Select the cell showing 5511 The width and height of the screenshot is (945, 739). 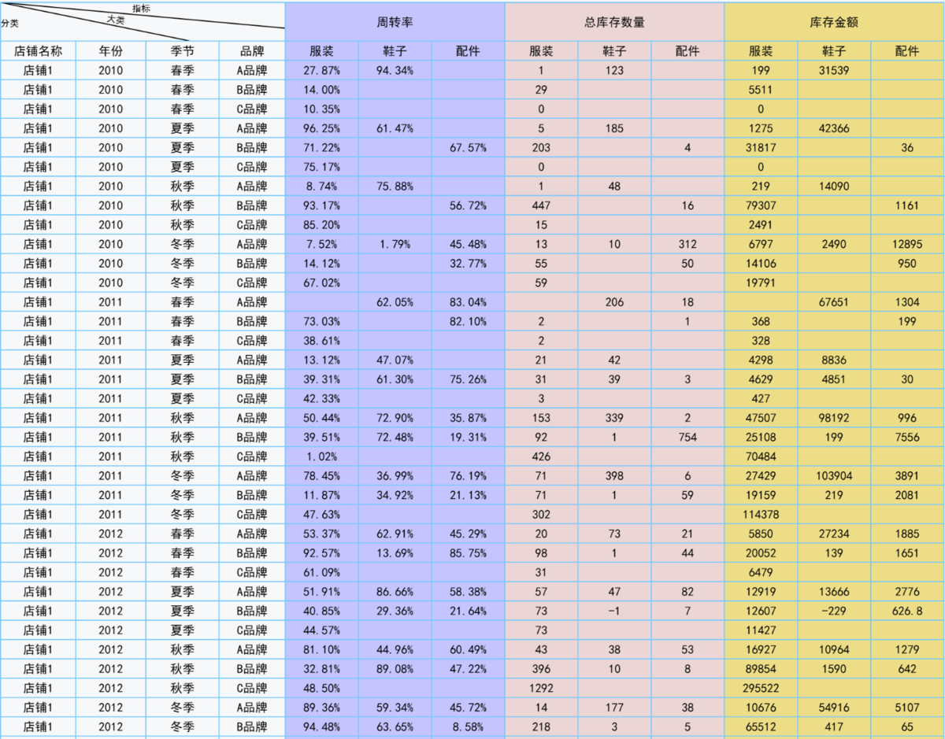point(761,90)
